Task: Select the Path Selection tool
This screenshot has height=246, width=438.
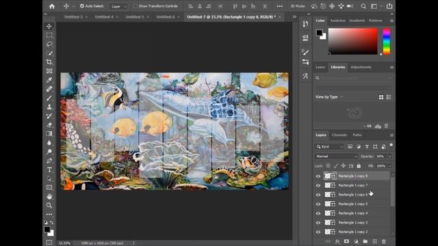Action: [x=49, y=178]
